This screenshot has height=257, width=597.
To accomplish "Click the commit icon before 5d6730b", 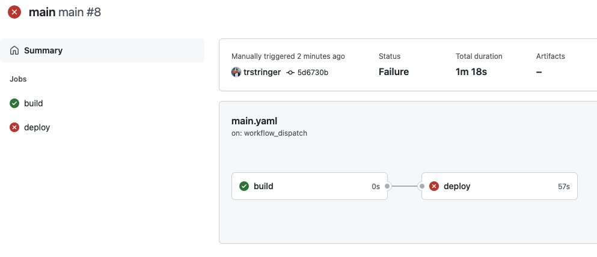I will [x=290, y=72].
